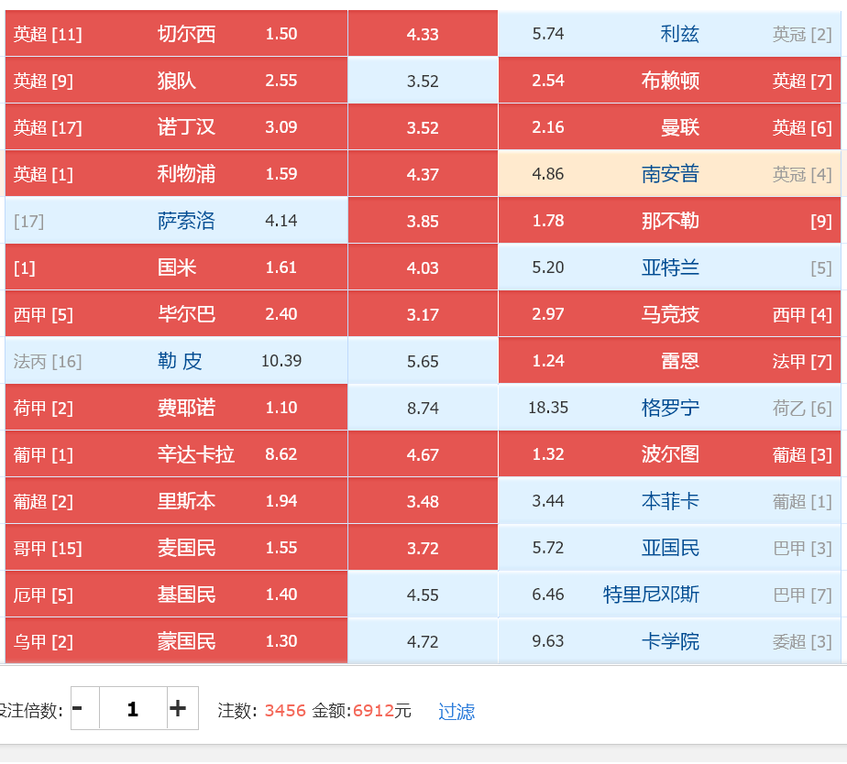Select draw odds 4.72 in 蒙国民 row

coord(423,641)
